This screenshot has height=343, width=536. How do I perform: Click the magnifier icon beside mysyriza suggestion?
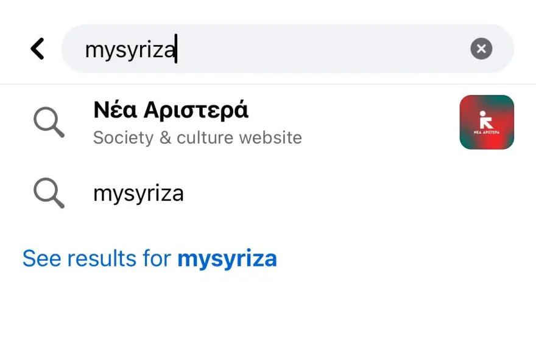[x=49, y=193]
